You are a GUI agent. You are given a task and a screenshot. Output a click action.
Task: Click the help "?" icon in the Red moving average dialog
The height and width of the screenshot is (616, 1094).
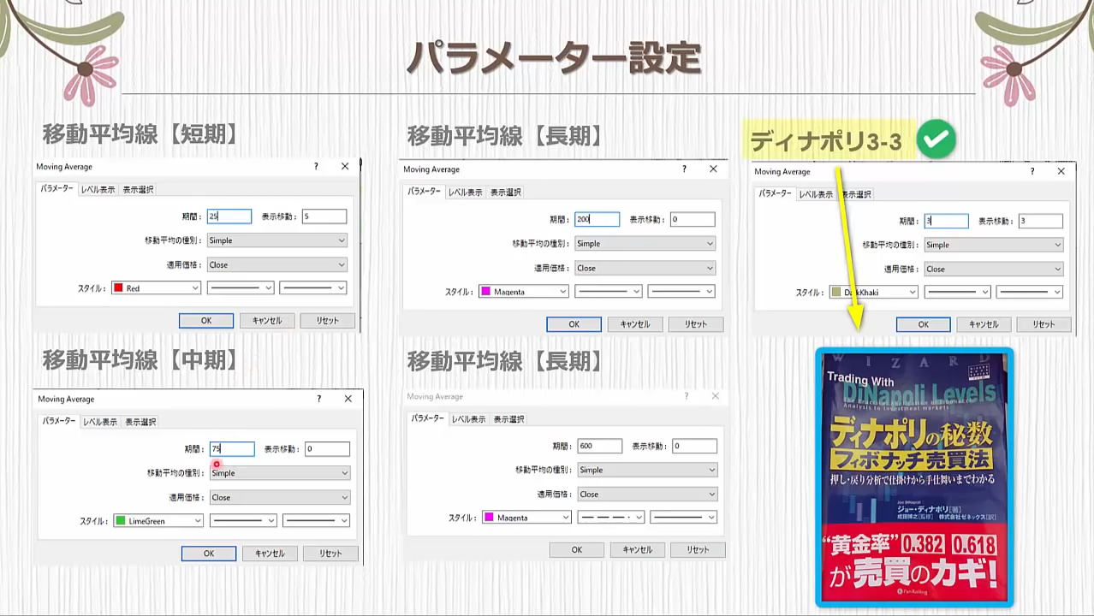pyautogui.click(x=316, y=167)
